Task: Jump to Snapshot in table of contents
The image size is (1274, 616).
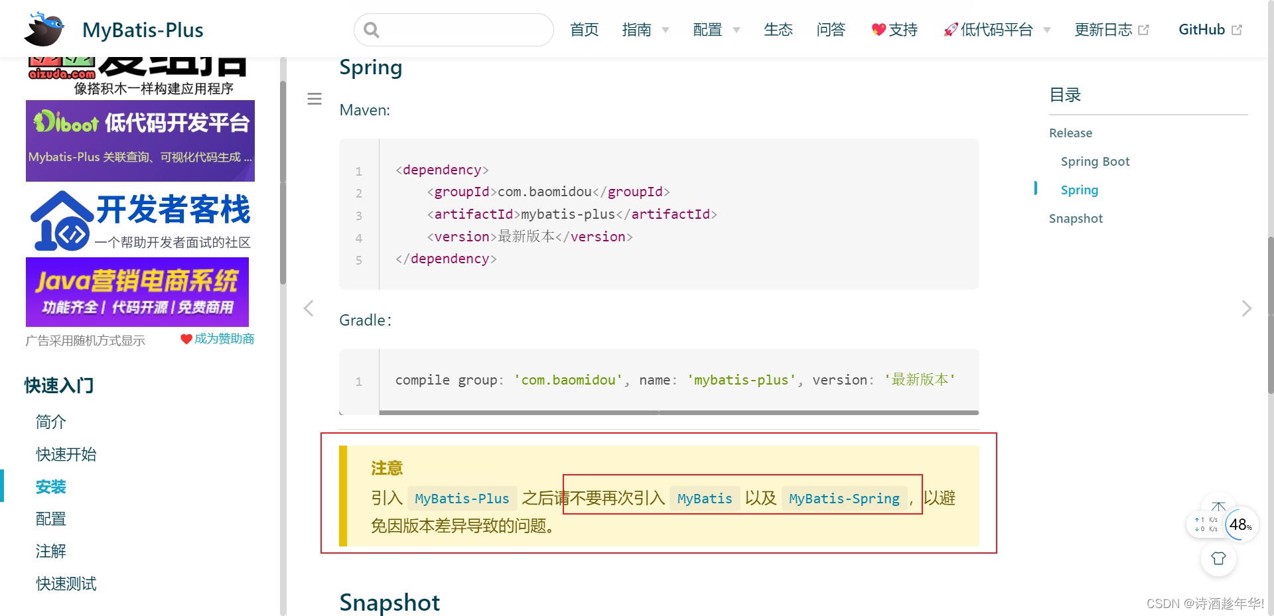Action: [x=1076, y=218]
